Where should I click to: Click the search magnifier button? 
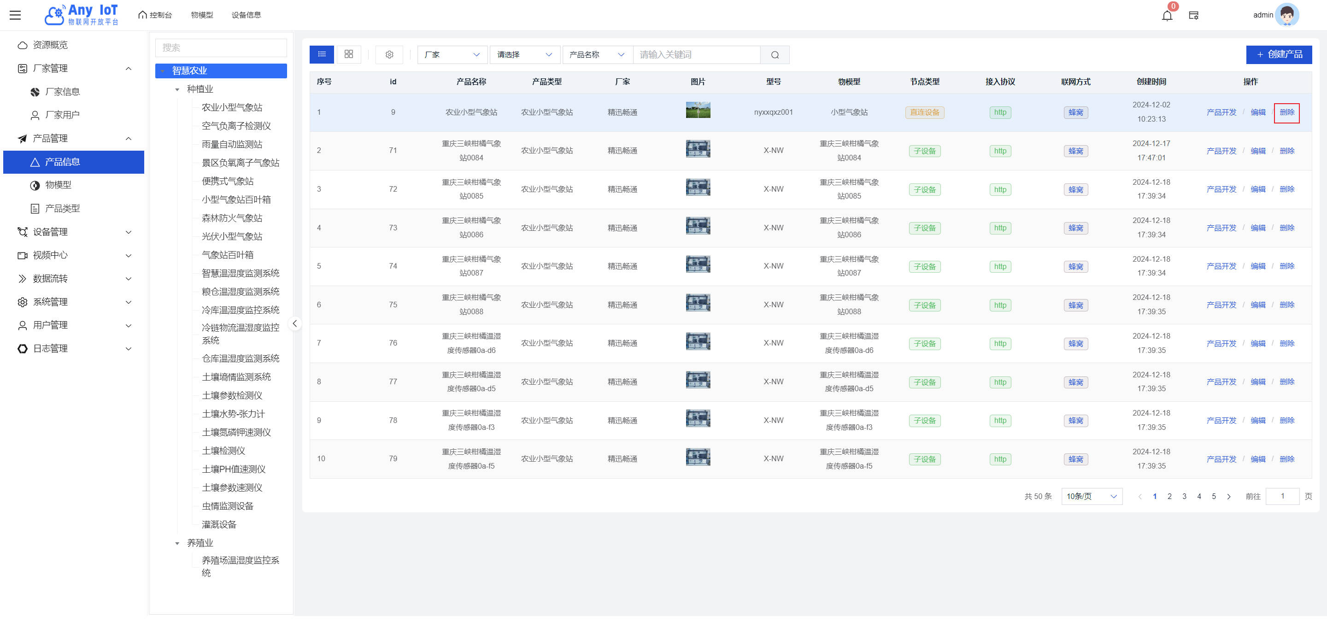click(775, 55)
